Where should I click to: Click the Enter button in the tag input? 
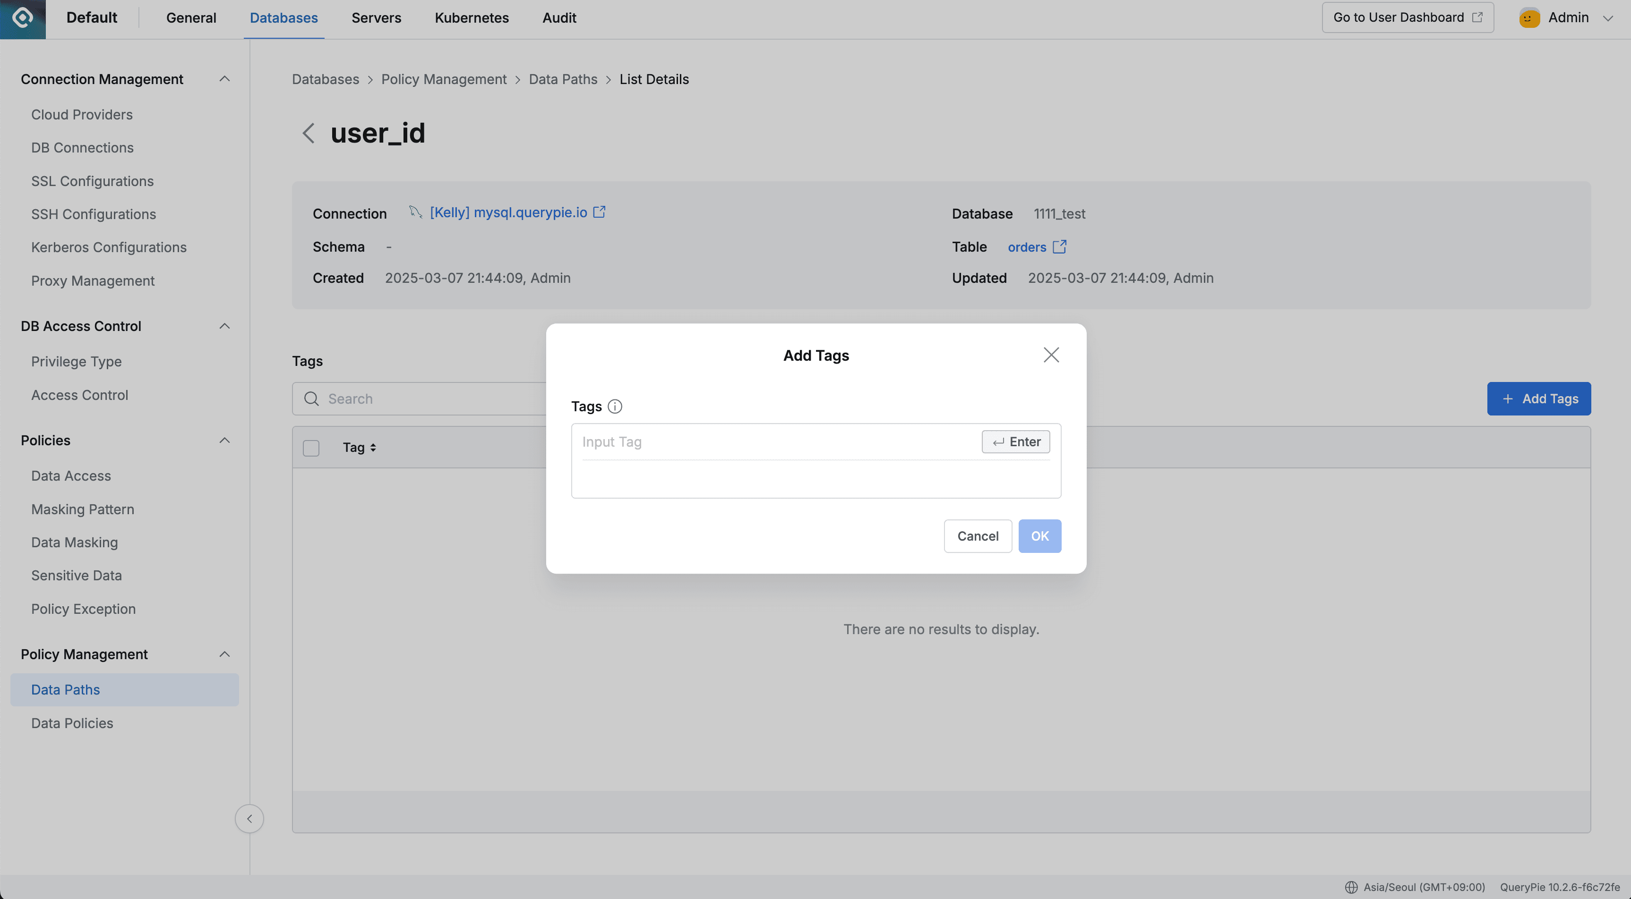(x=1015, y=441)
